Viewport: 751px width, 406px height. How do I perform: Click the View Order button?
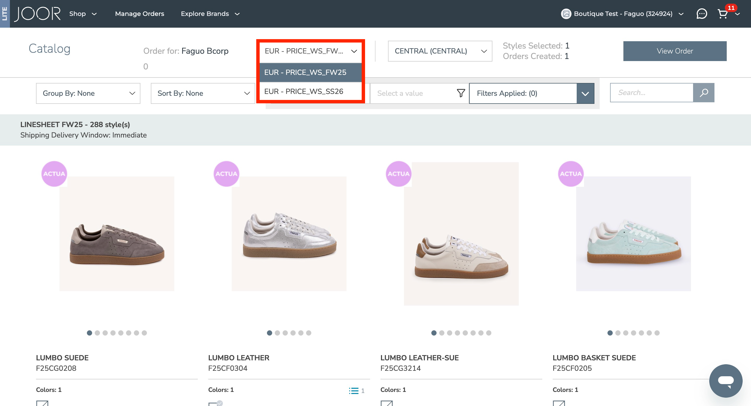[675, 51]
